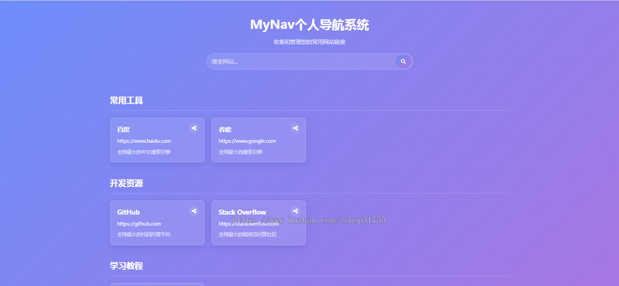Image resolution: width=619 pixels, height=286 pixels.
Task: Click the https://www.google.com URL
Action: (x=247, y=141)
